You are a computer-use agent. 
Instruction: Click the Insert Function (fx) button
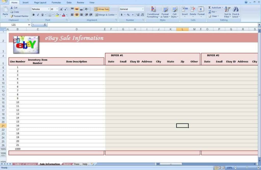click(45, 25)
